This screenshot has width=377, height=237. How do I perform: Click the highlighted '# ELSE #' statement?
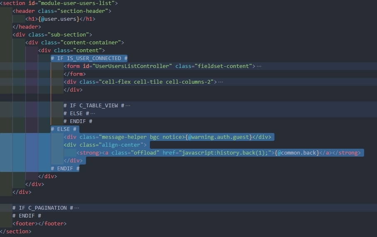tap(64, 129)
